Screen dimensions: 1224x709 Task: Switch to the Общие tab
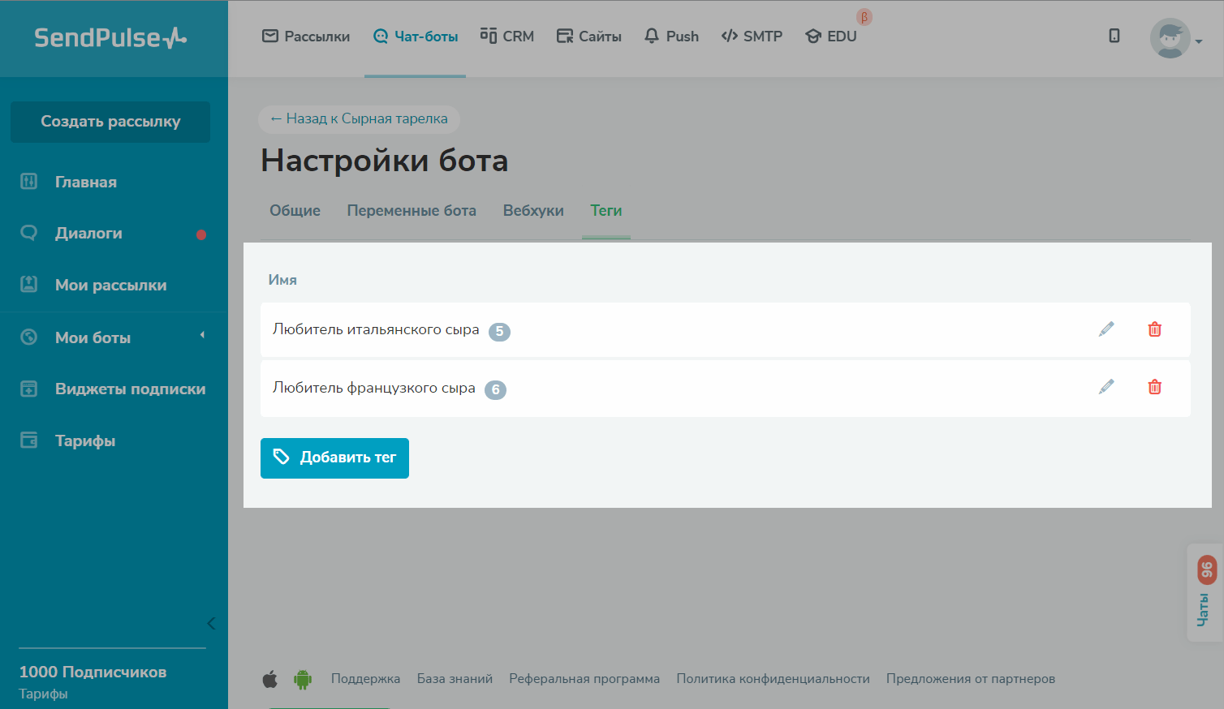[295, 211]
